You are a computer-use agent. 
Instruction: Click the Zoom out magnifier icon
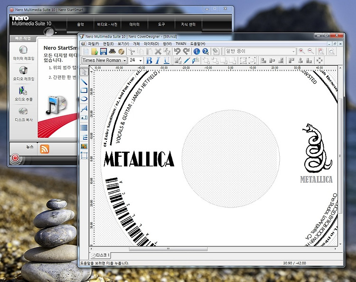click(x=310, y=51)
